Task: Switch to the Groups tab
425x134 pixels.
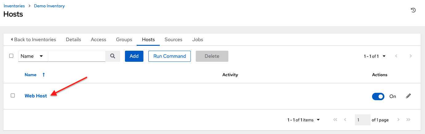Action: 124,40
